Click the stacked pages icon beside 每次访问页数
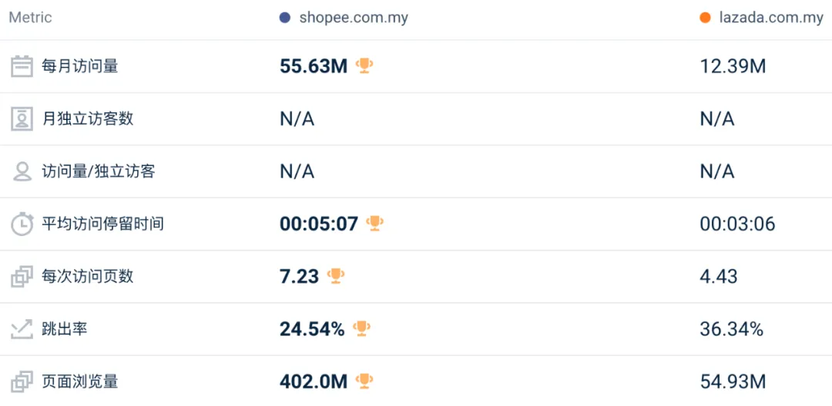832x406 pixels. 22,276
